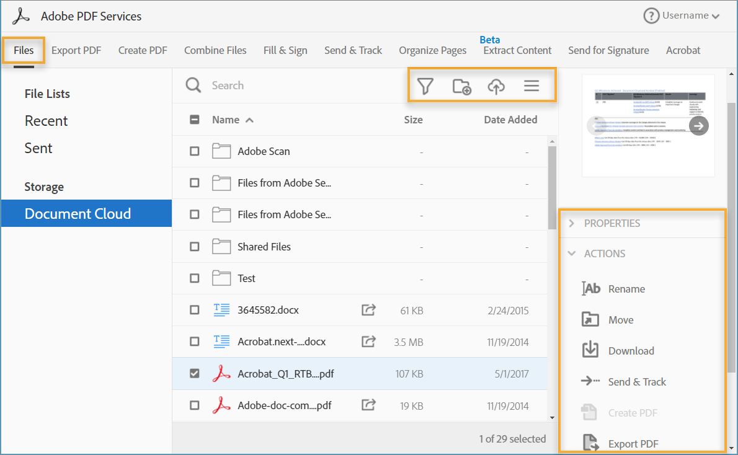Click the document preview thumbnail
The image size is (738, 455).
[x=648, y=126]
